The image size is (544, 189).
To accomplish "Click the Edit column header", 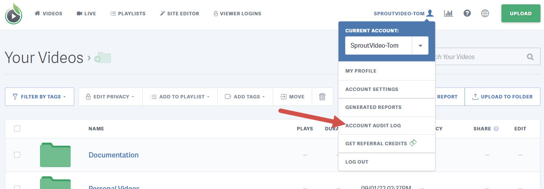I will (x=520, y=129).
